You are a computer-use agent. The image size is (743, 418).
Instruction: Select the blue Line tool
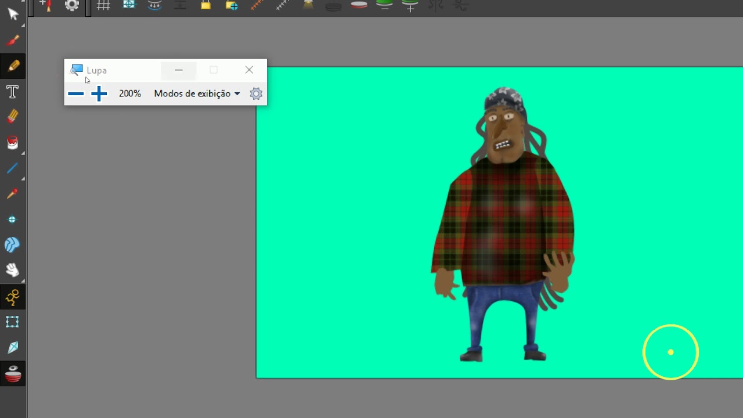(x=13, y=168)
